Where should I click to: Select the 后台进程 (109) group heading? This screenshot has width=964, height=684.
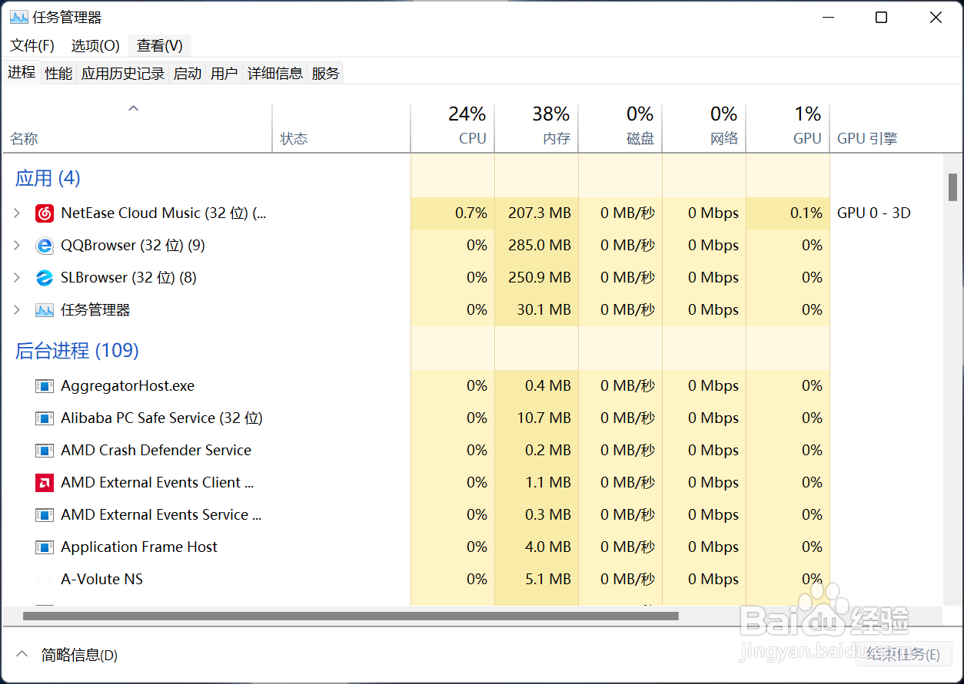click(77, 351)
